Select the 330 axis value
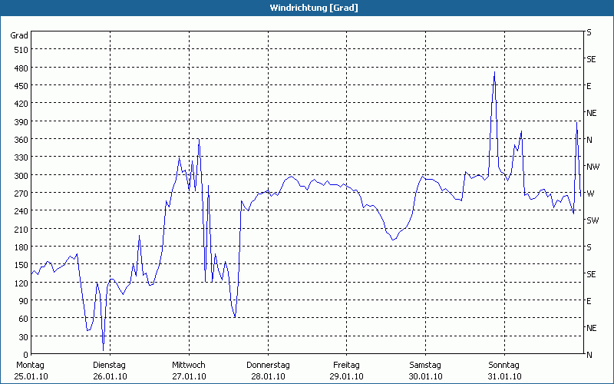Viewport: 614px width, 384px height. (21, 157)
